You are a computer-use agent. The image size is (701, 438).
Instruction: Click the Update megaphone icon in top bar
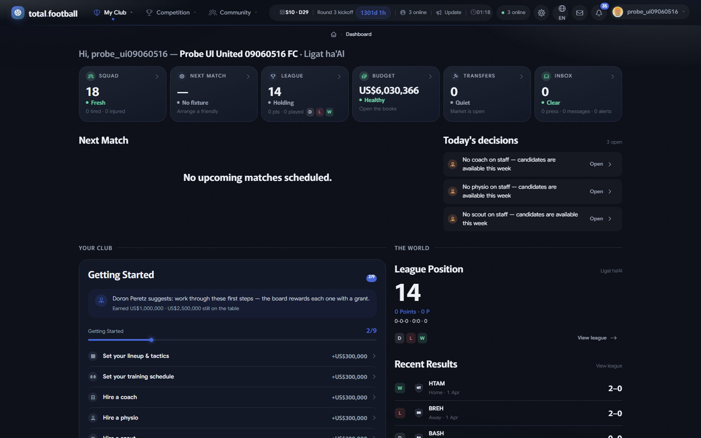439,13
